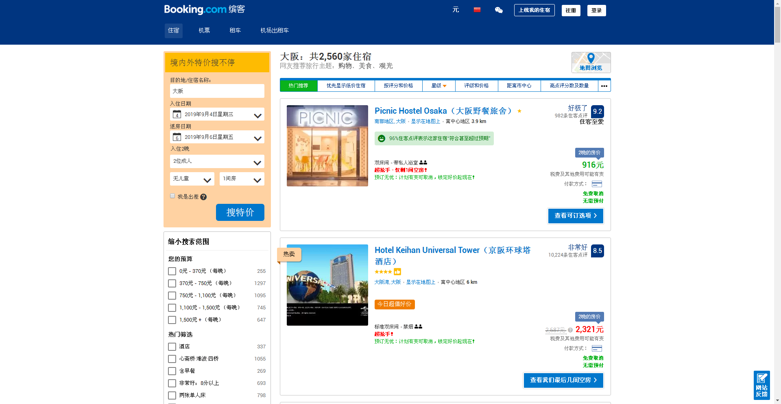The height and width of the screenshot is (404, 781).
Task: Expand the 星级 star rating sort dropdown
Action: [439, 86]
